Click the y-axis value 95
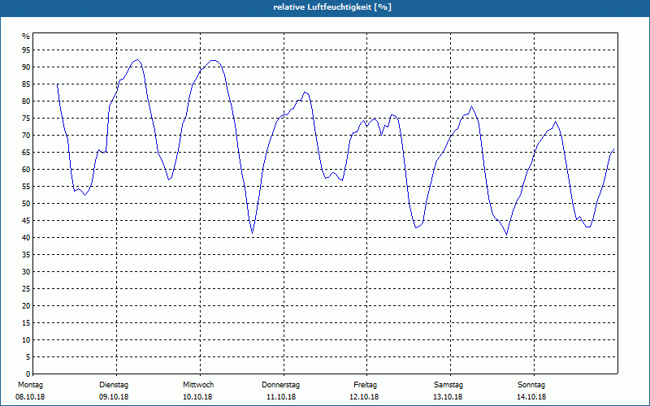The width and height of the screenshot is (650, 406). (26, 50)
